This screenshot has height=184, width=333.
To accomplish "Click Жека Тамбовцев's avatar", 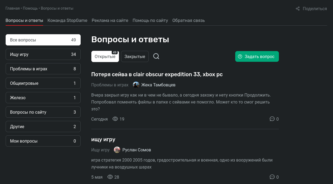I will tap(136, 85).
